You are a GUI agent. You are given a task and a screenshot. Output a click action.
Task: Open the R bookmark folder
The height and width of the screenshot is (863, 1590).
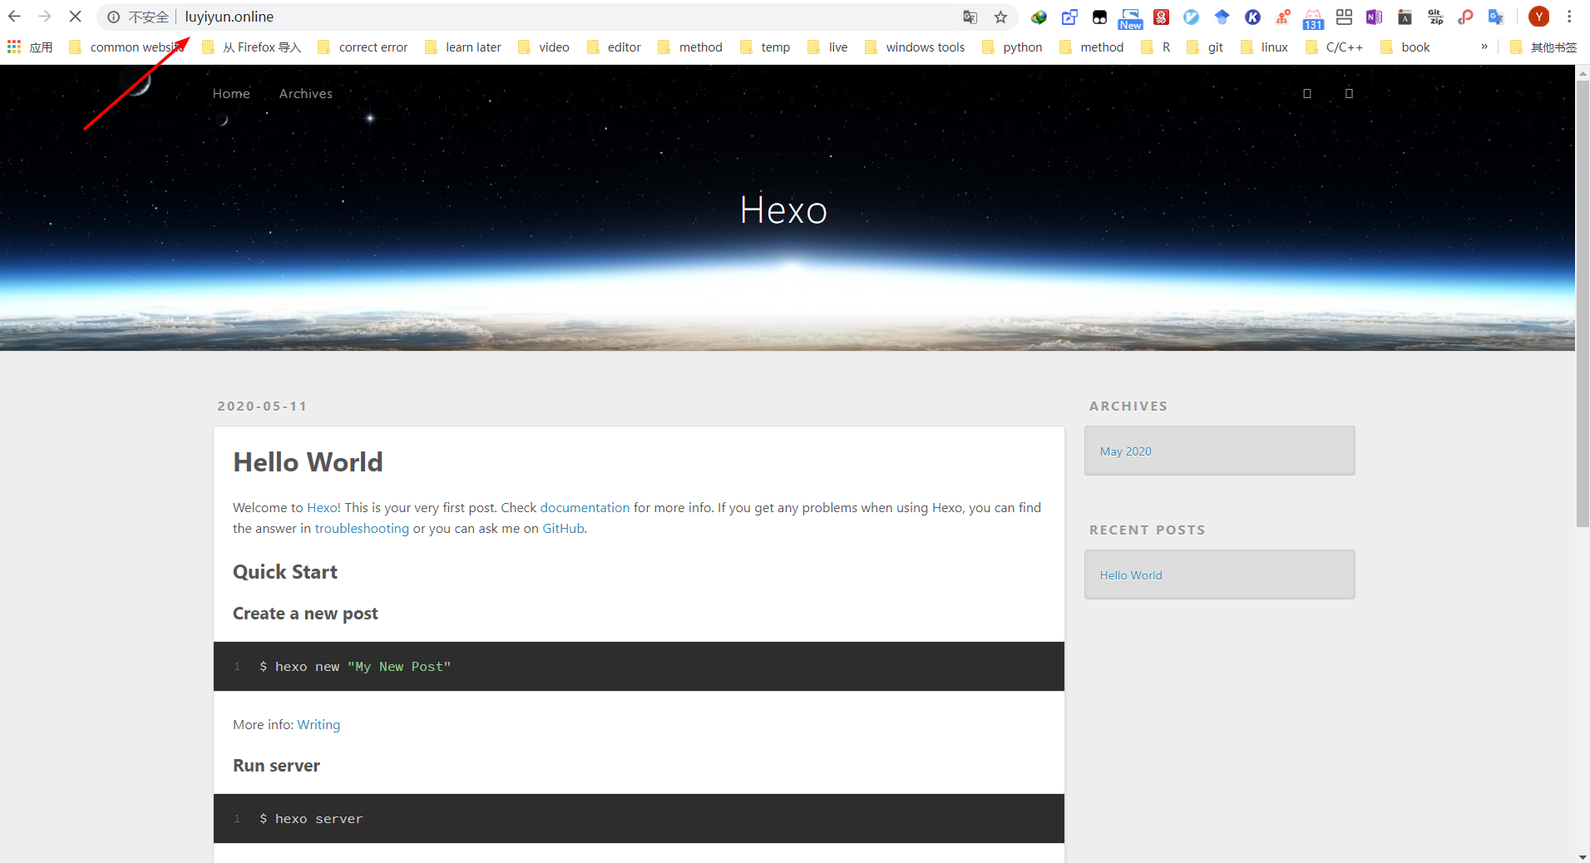pyautogui.click(x=1156, y=47)
